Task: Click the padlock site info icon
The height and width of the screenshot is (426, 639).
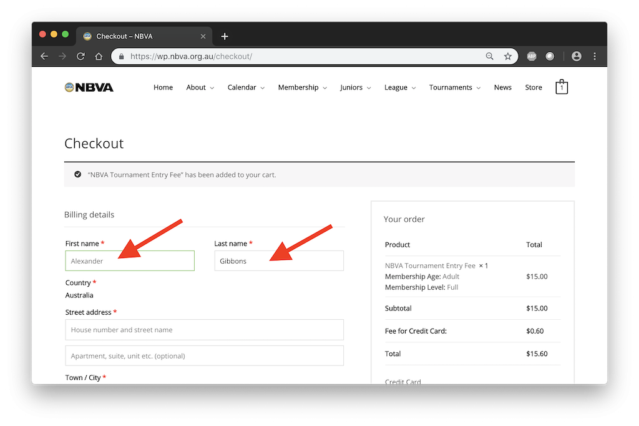Action: pos(121,56)
